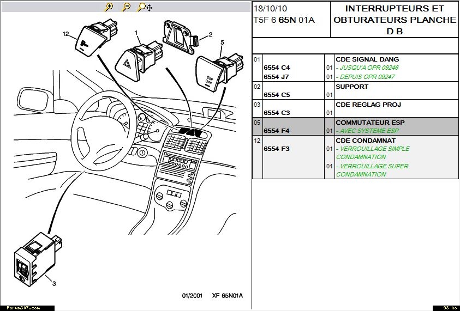The image size is (460, 311).
Task: Click the zoom in magnifier icon
Action: click(109, 7)
